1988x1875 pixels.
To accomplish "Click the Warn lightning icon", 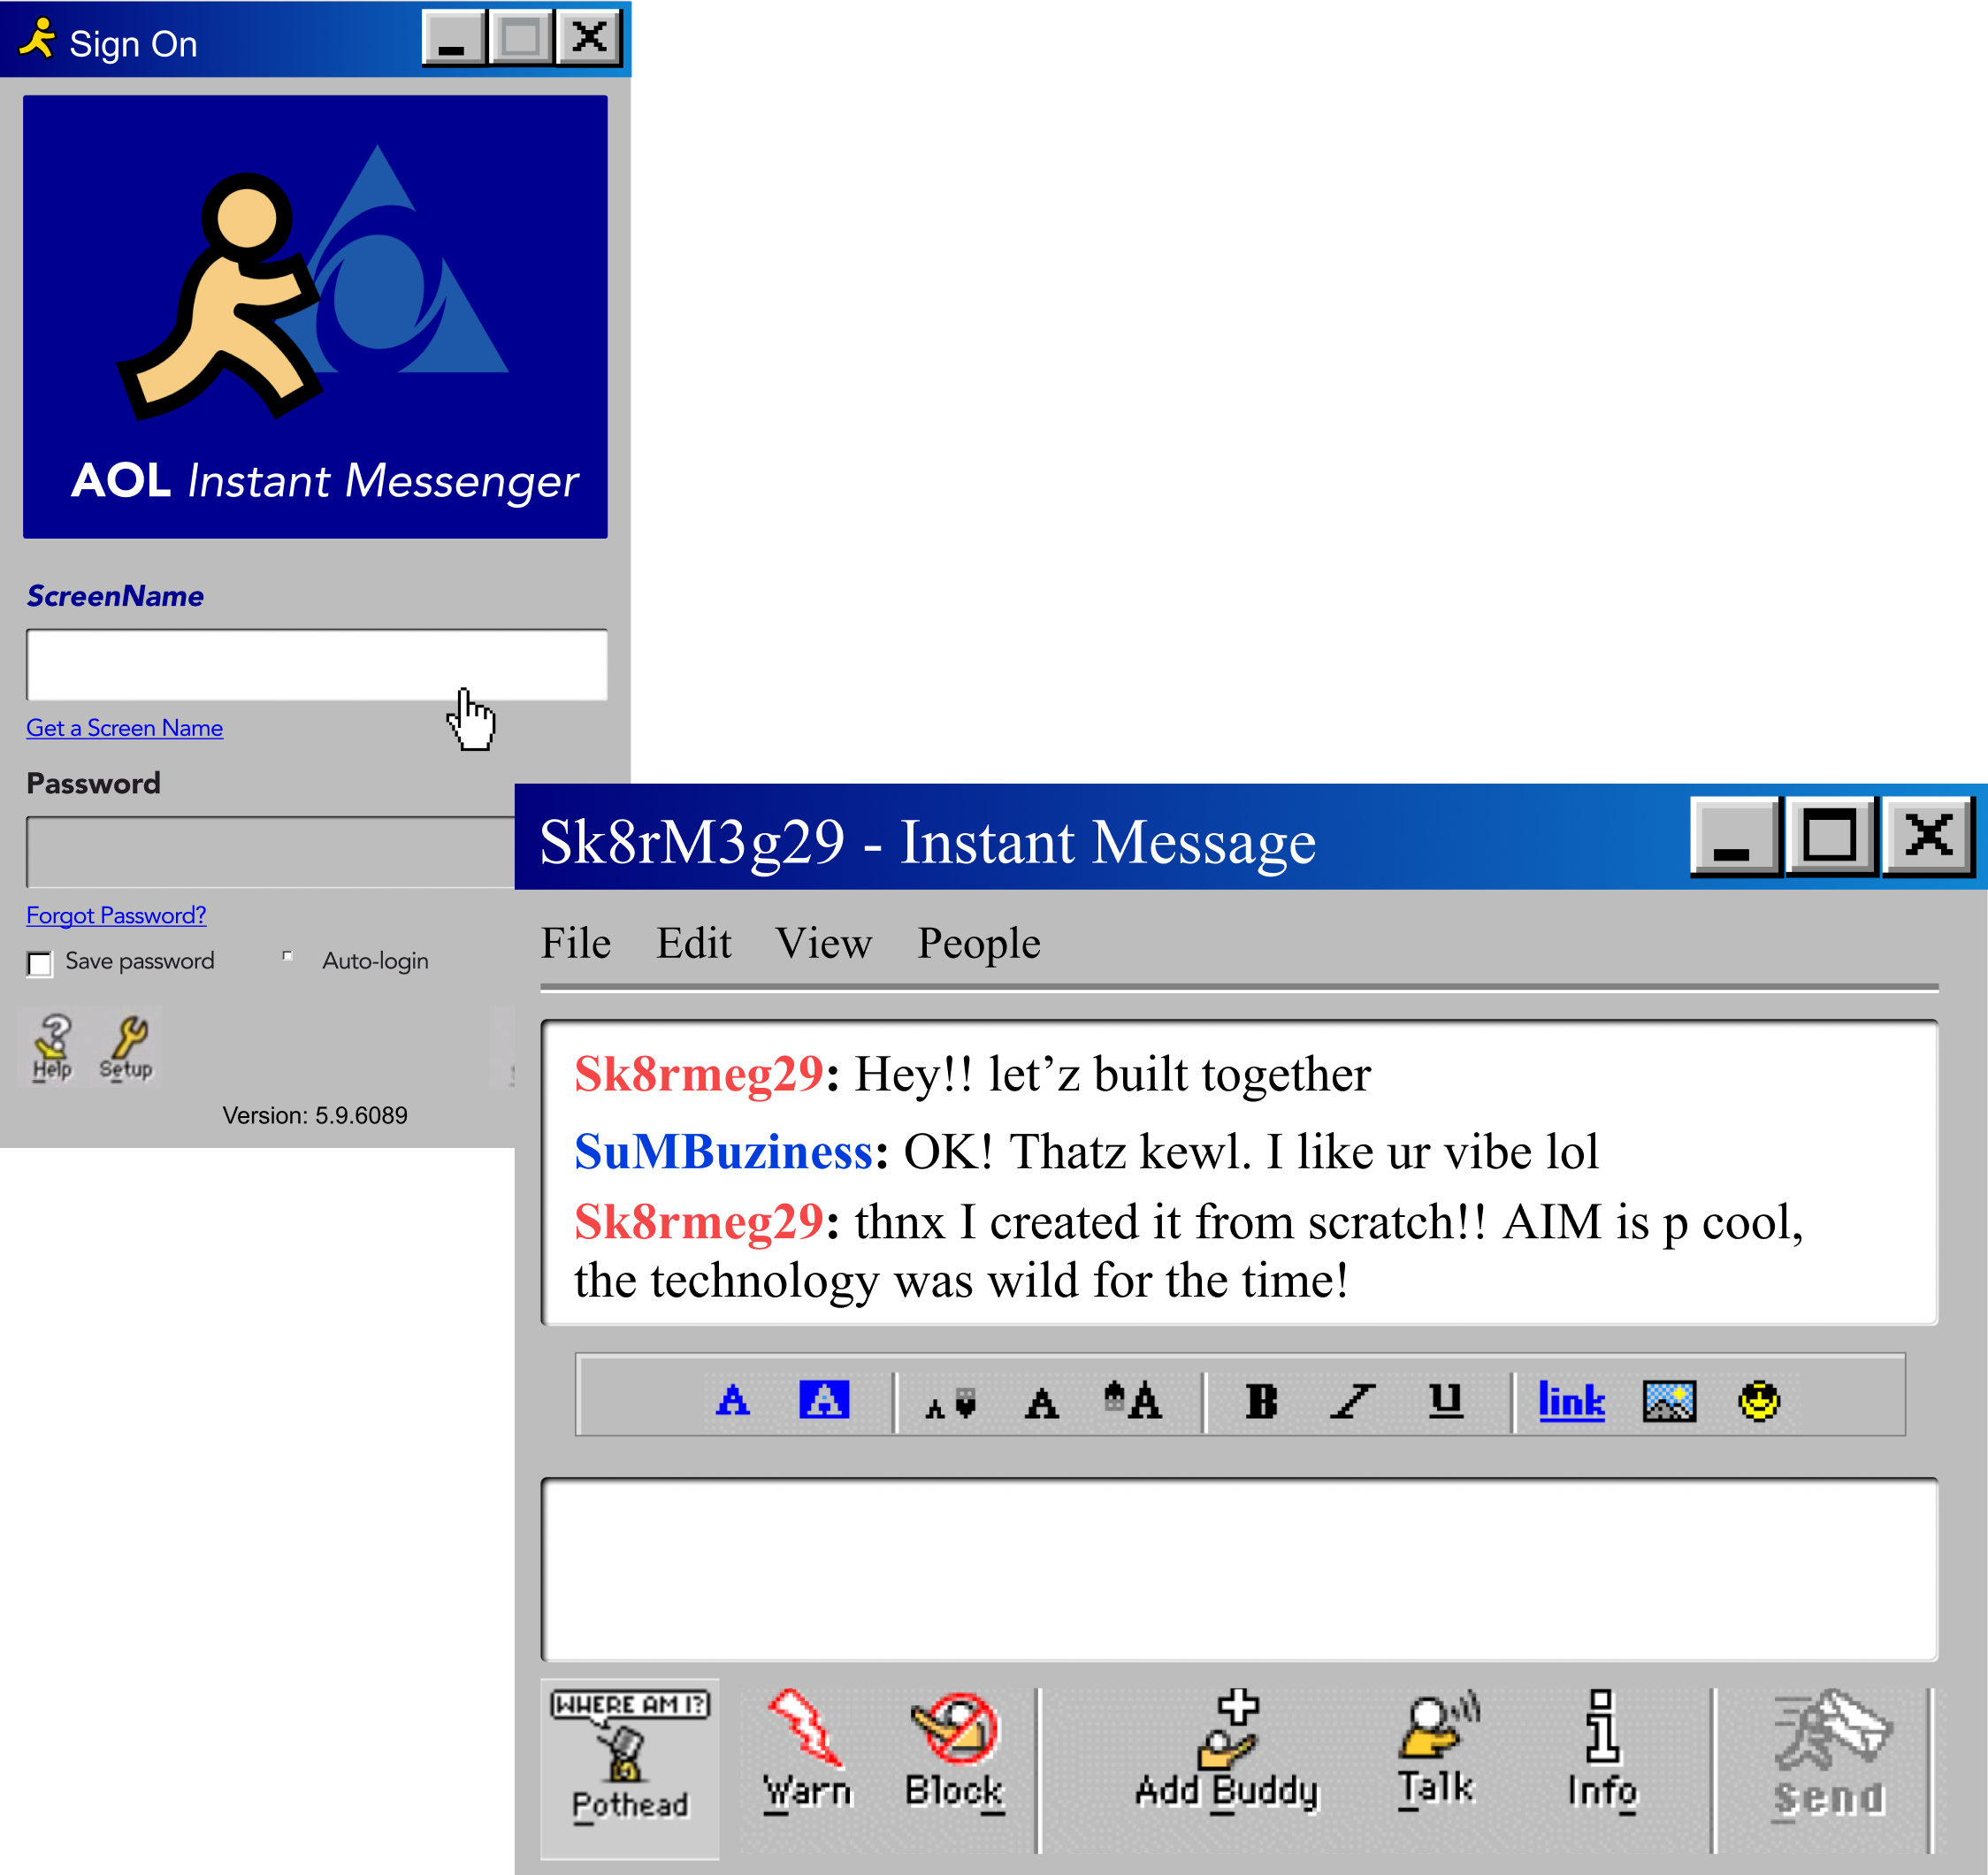I will point(808,1750).
